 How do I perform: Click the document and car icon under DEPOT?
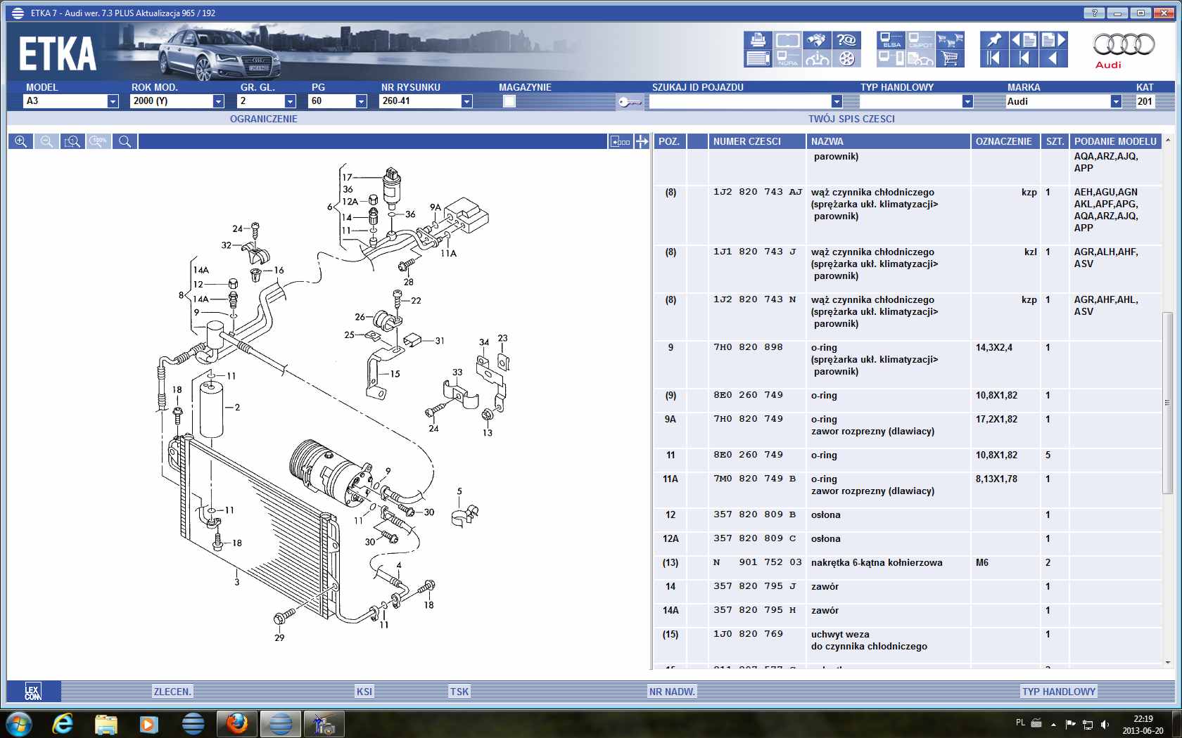(920, 58)
